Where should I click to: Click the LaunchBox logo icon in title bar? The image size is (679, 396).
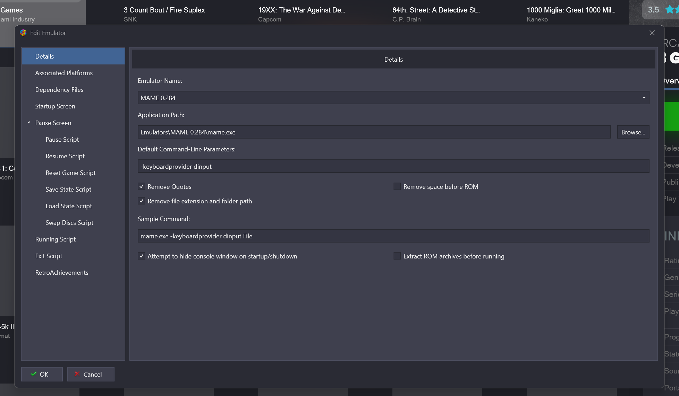23,33
